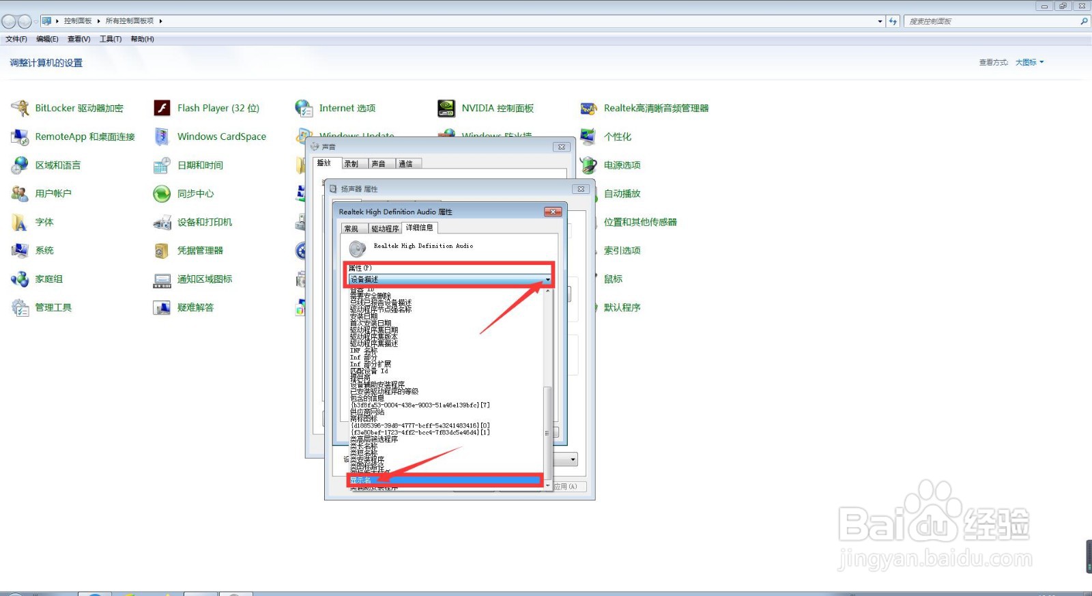Click the Back navigation button
The height and width of the screenshot is (596, 1092).
click(x=9, y=21)
